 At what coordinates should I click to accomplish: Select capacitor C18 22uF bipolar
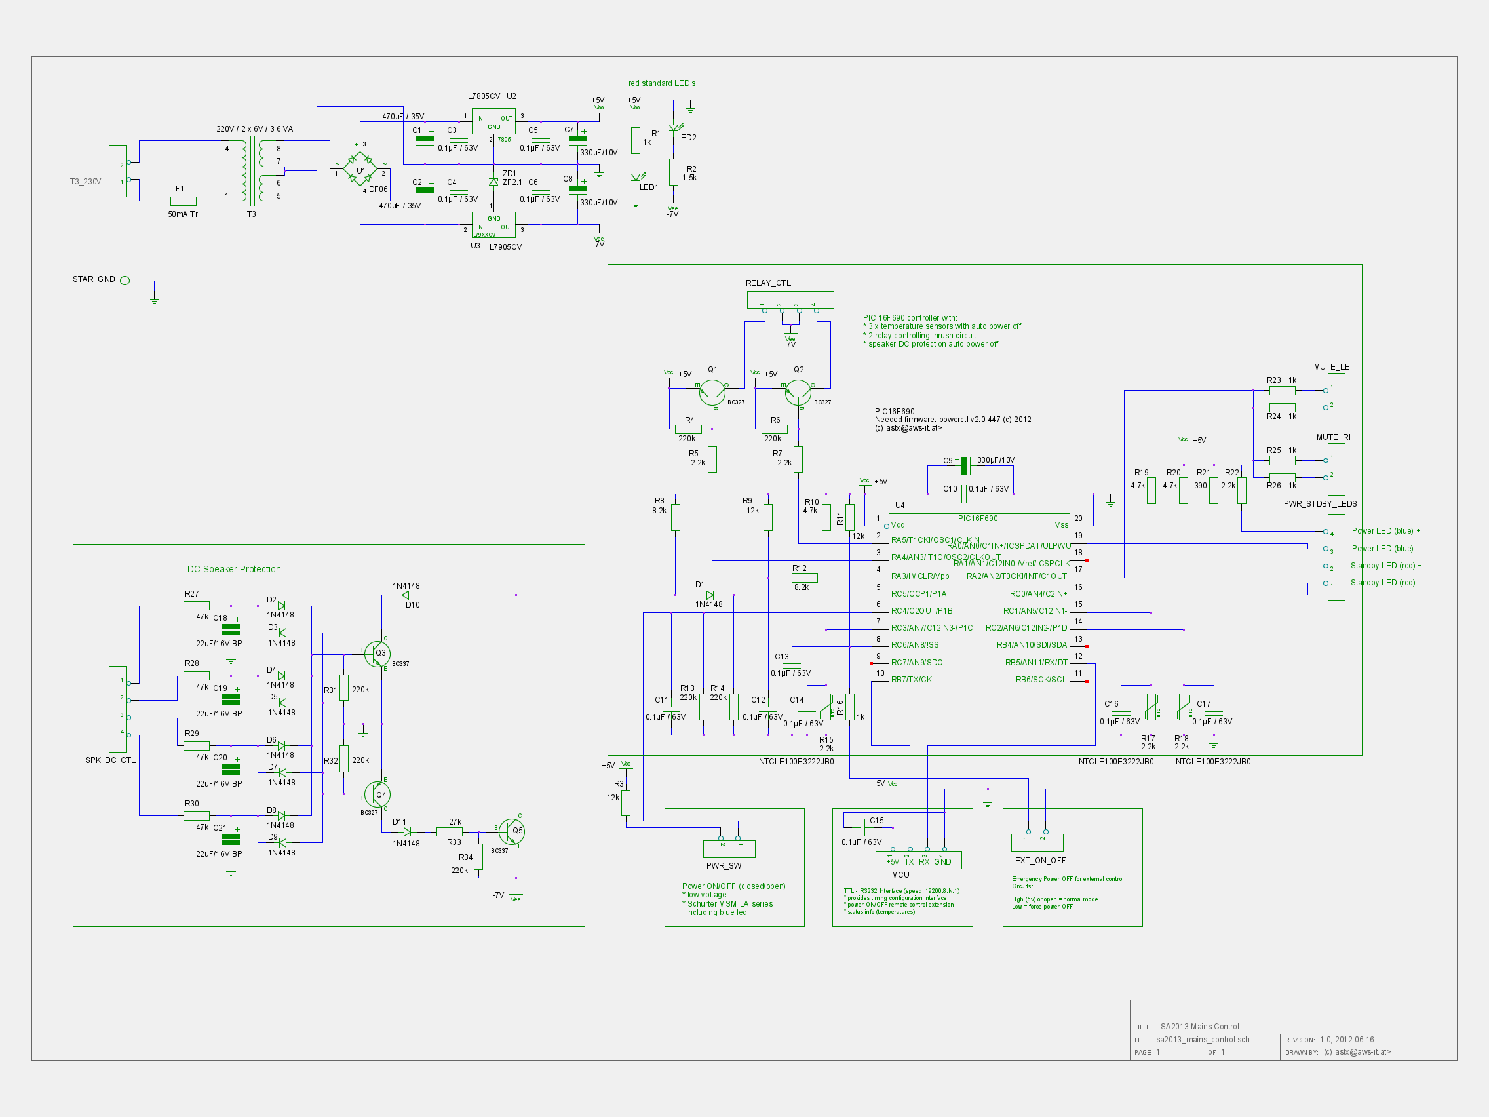[x=231, y=629]
